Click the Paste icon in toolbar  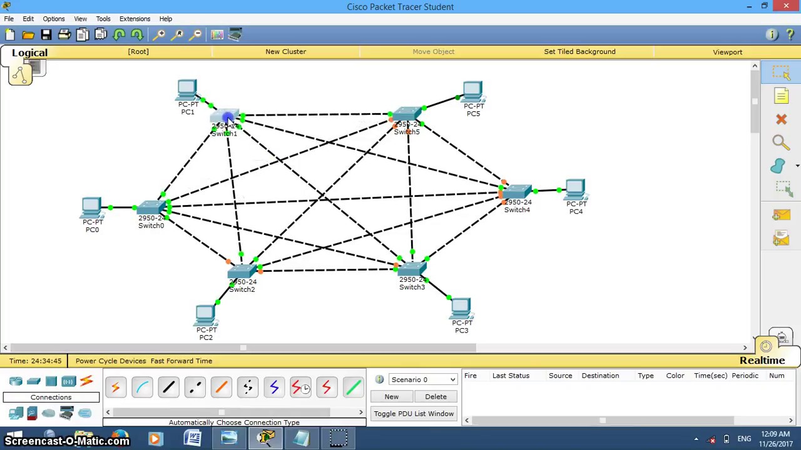101,35
